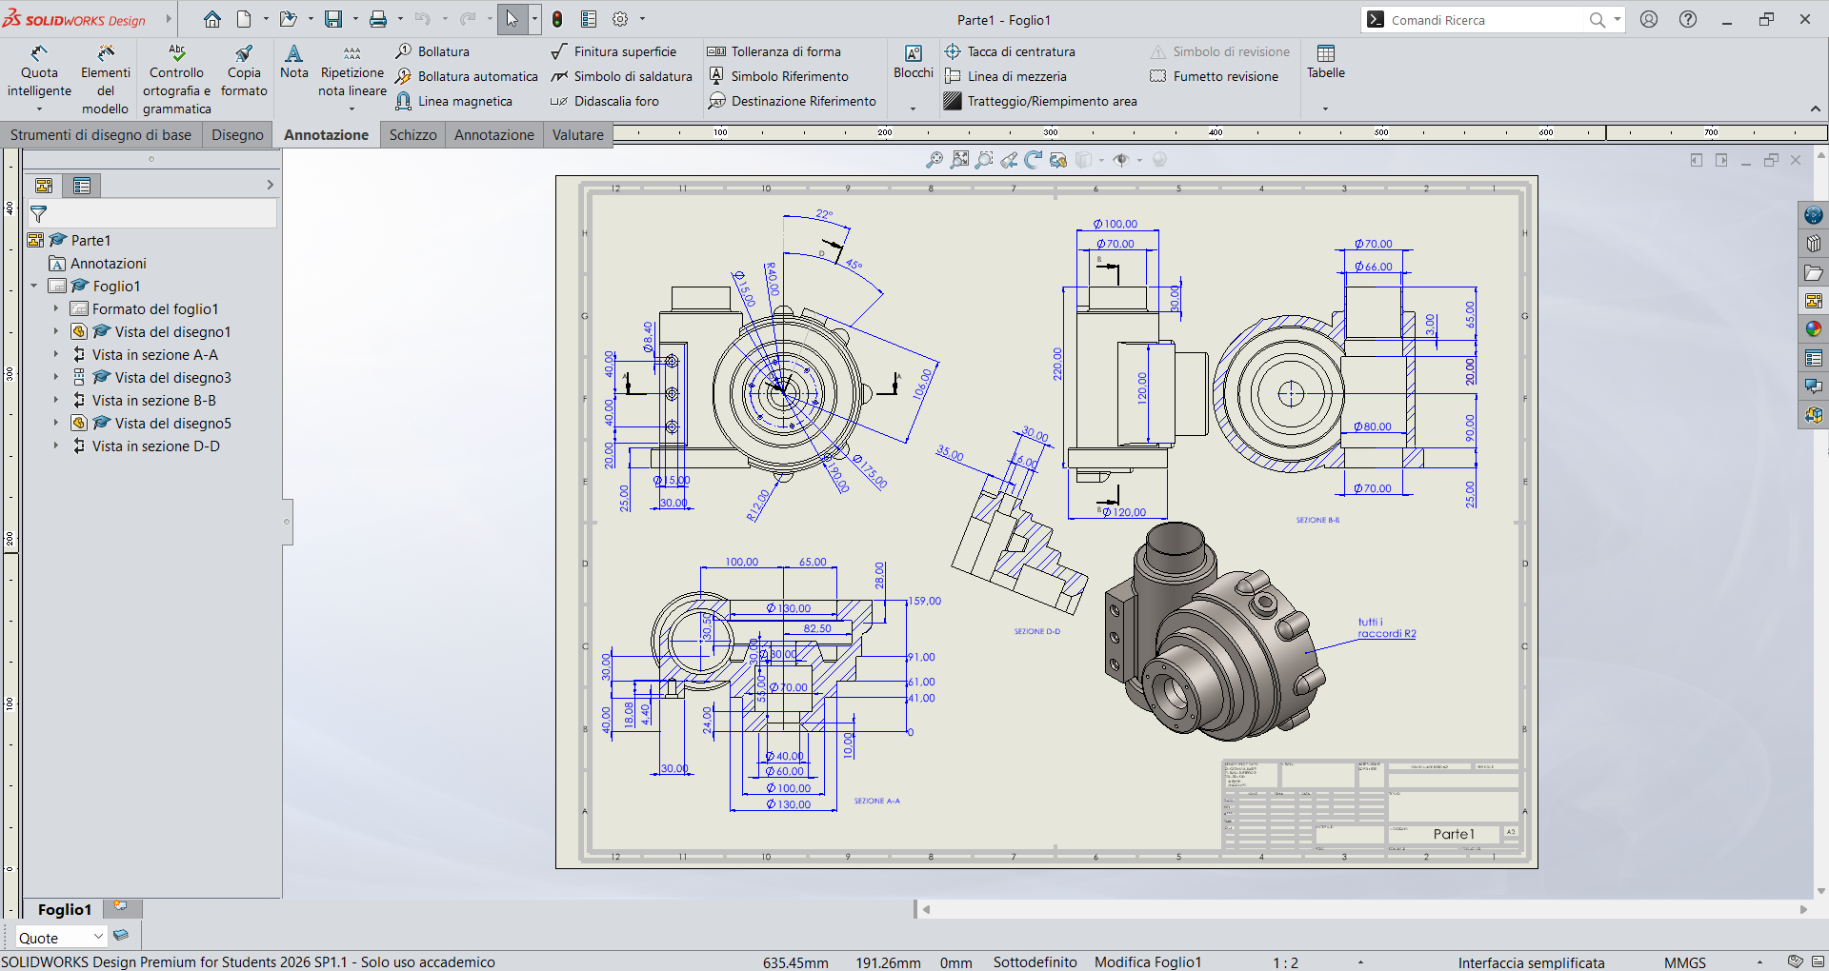Click the isometric 3D view of the part
This screenshot has height=971, width=1829.
pos(1215,631)
